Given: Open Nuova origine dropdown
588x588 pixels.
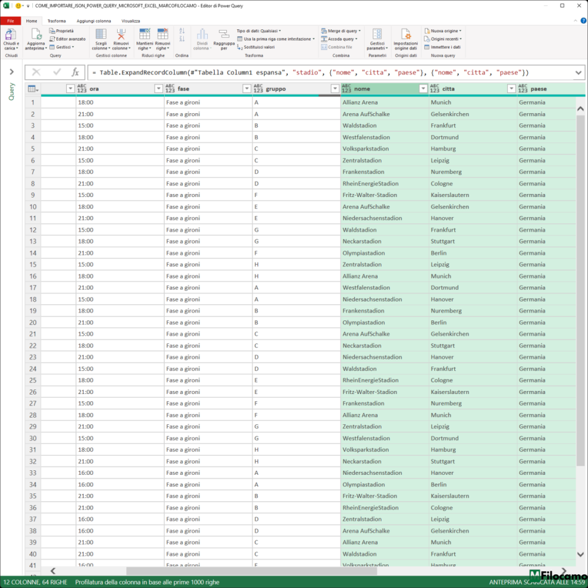Looking at the screenshot, I should (443, 31).
